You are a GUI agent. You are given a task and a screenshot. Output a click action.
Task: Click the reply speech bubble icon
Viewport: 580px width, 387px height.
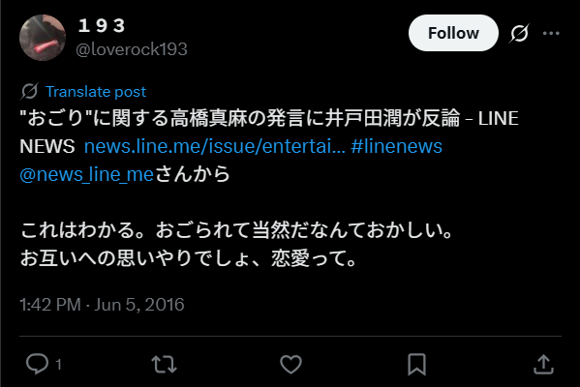38,364
